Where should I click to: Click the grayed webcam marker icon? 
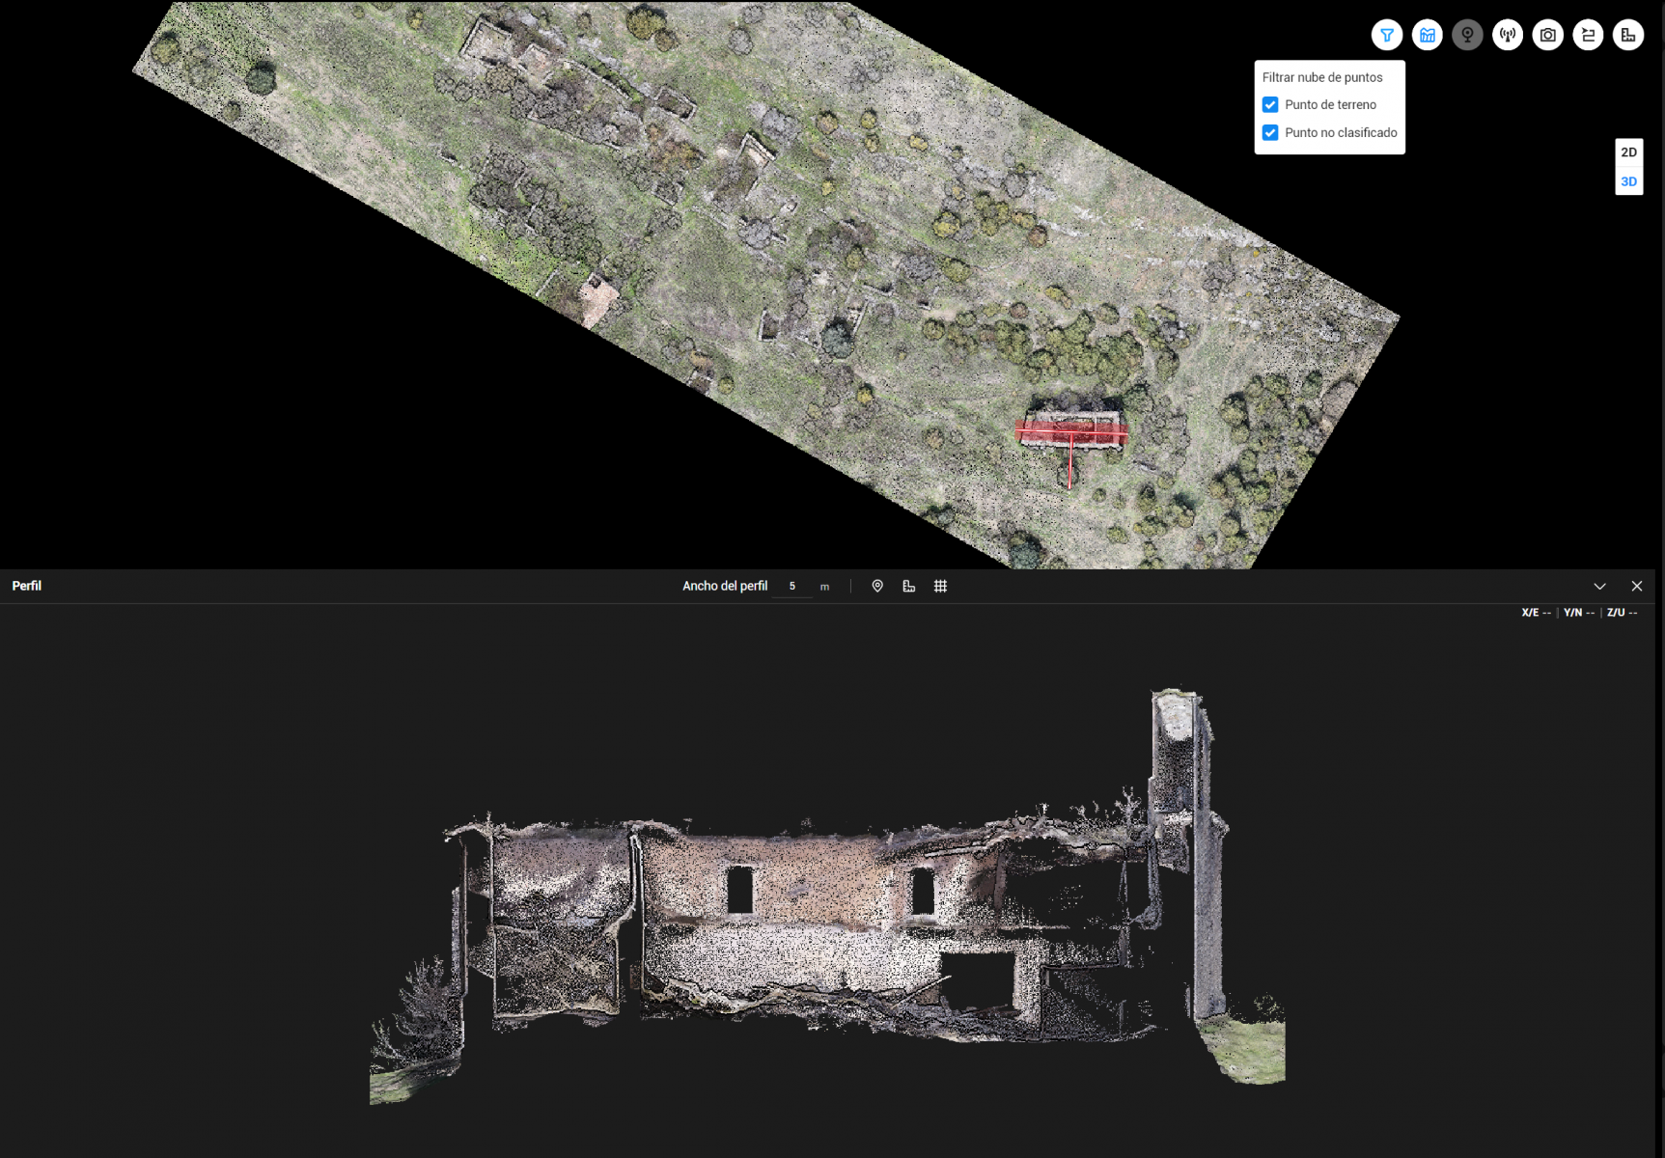(x=1467, y=36)
